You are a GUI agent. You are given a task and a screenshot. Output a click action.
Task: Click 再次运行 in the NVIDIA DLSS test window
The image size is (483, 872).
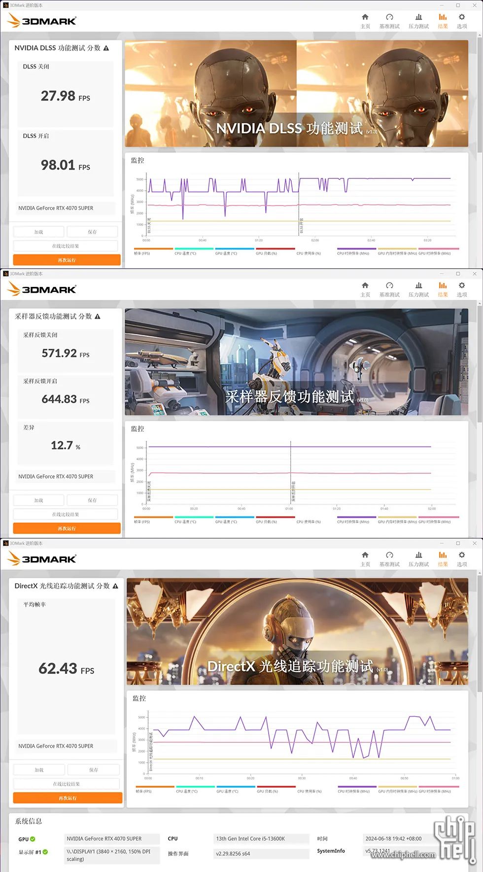[67, 260]
